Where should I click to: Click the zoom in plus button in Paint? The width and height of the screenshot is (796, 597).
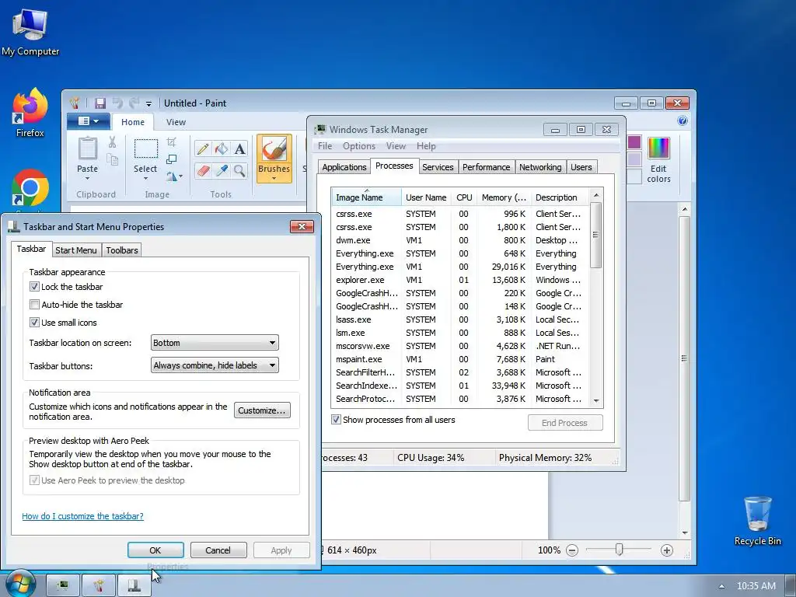point(666,550)
